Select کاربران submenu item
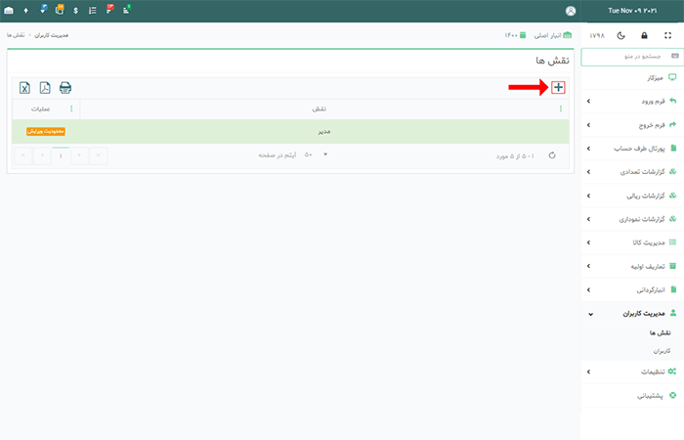Viewport: 684px width, 440px height. click(x=662, y=351)
